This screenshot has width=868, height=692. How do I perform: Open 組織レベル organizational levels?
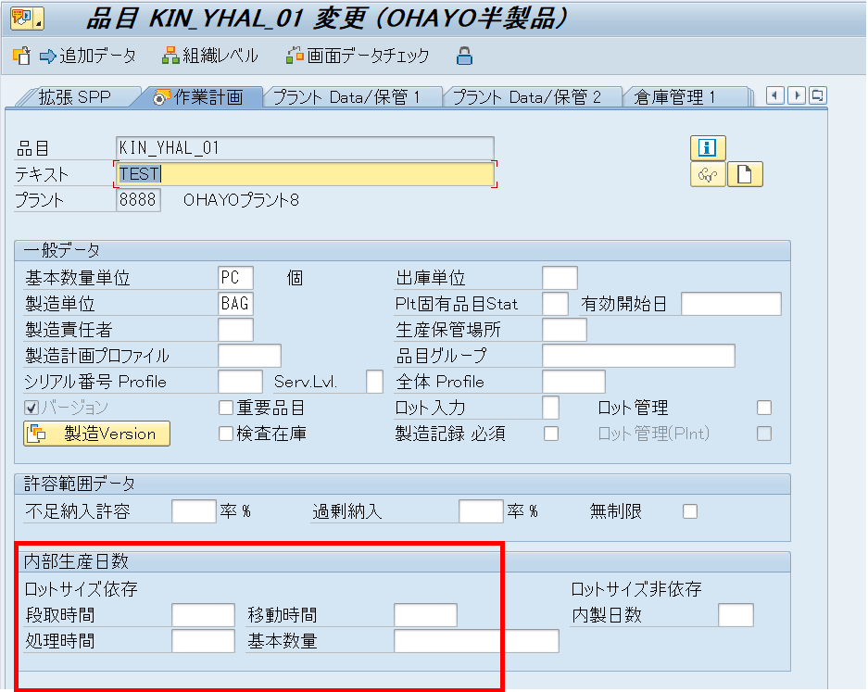[x=209, y=57]
